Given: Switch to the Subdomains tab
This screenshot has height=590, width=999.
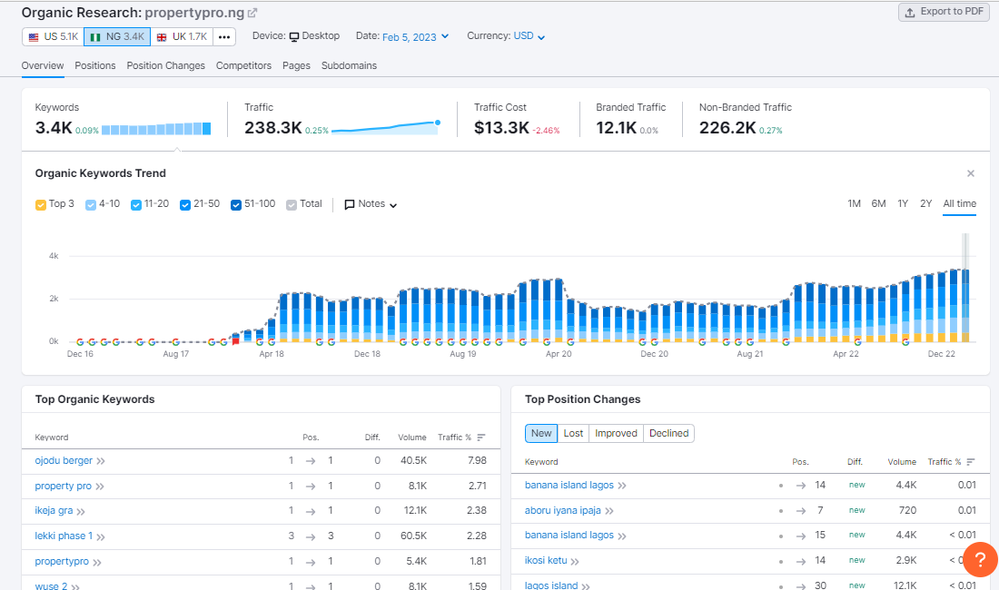Looking at the screenshot, I should (349, 65).
